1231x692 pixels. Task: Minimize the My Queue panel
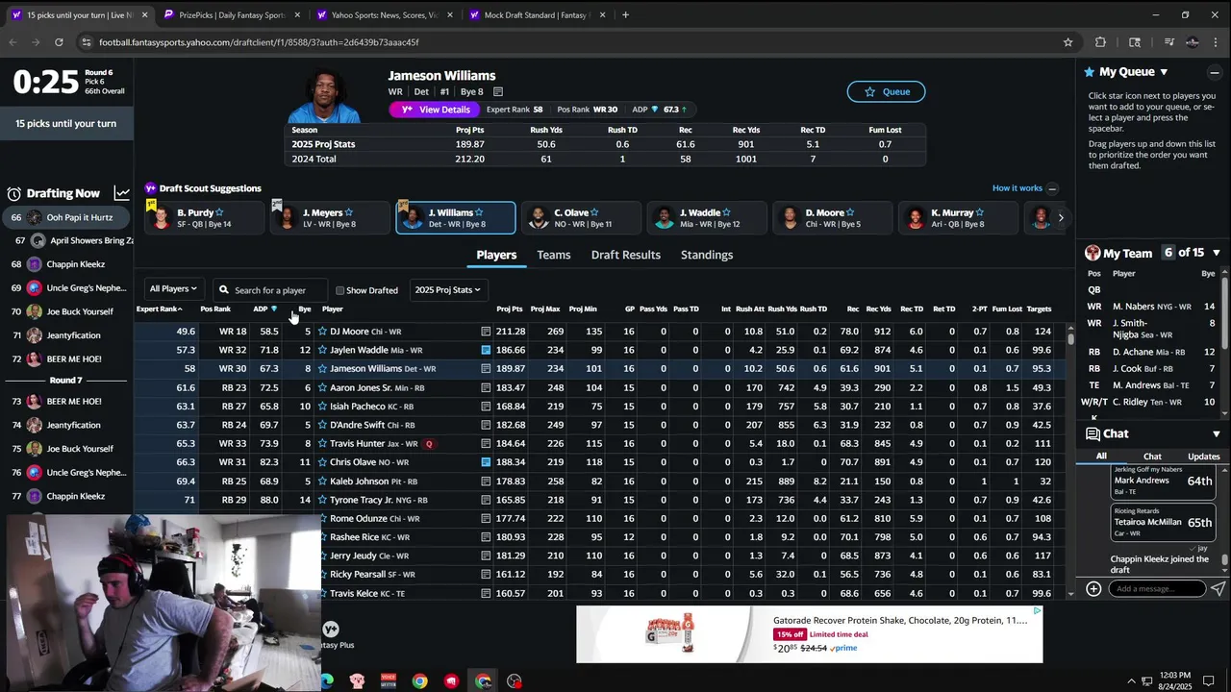pos(1215,72)
